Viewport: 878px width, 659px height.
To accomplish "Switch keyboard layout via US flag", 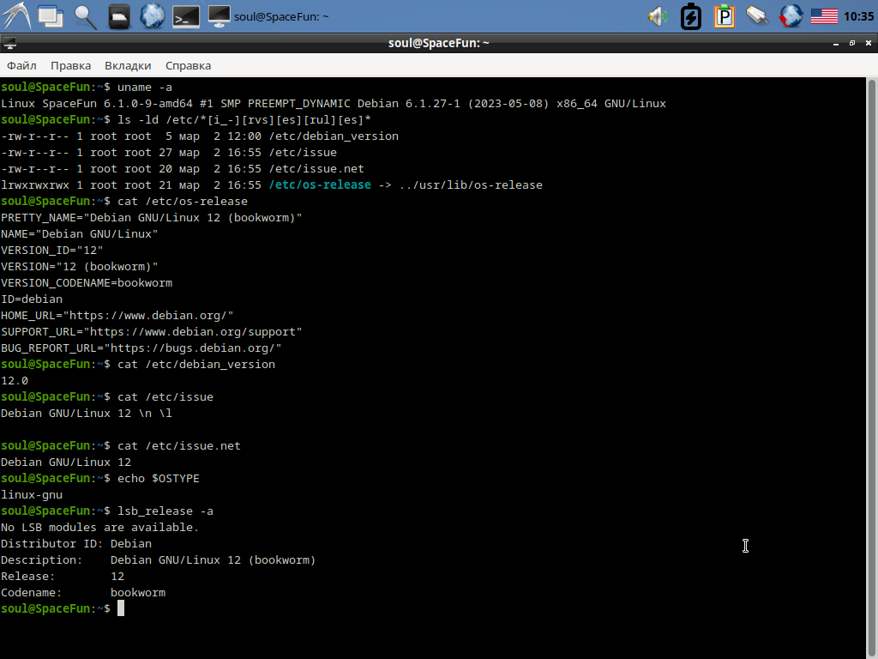I will (x=824, y=17).
